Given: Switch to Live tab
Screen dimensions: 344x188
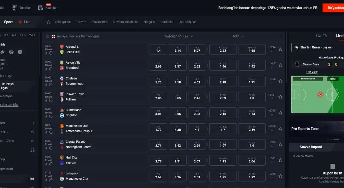Looking at the screenshot, I should point(27,22).
